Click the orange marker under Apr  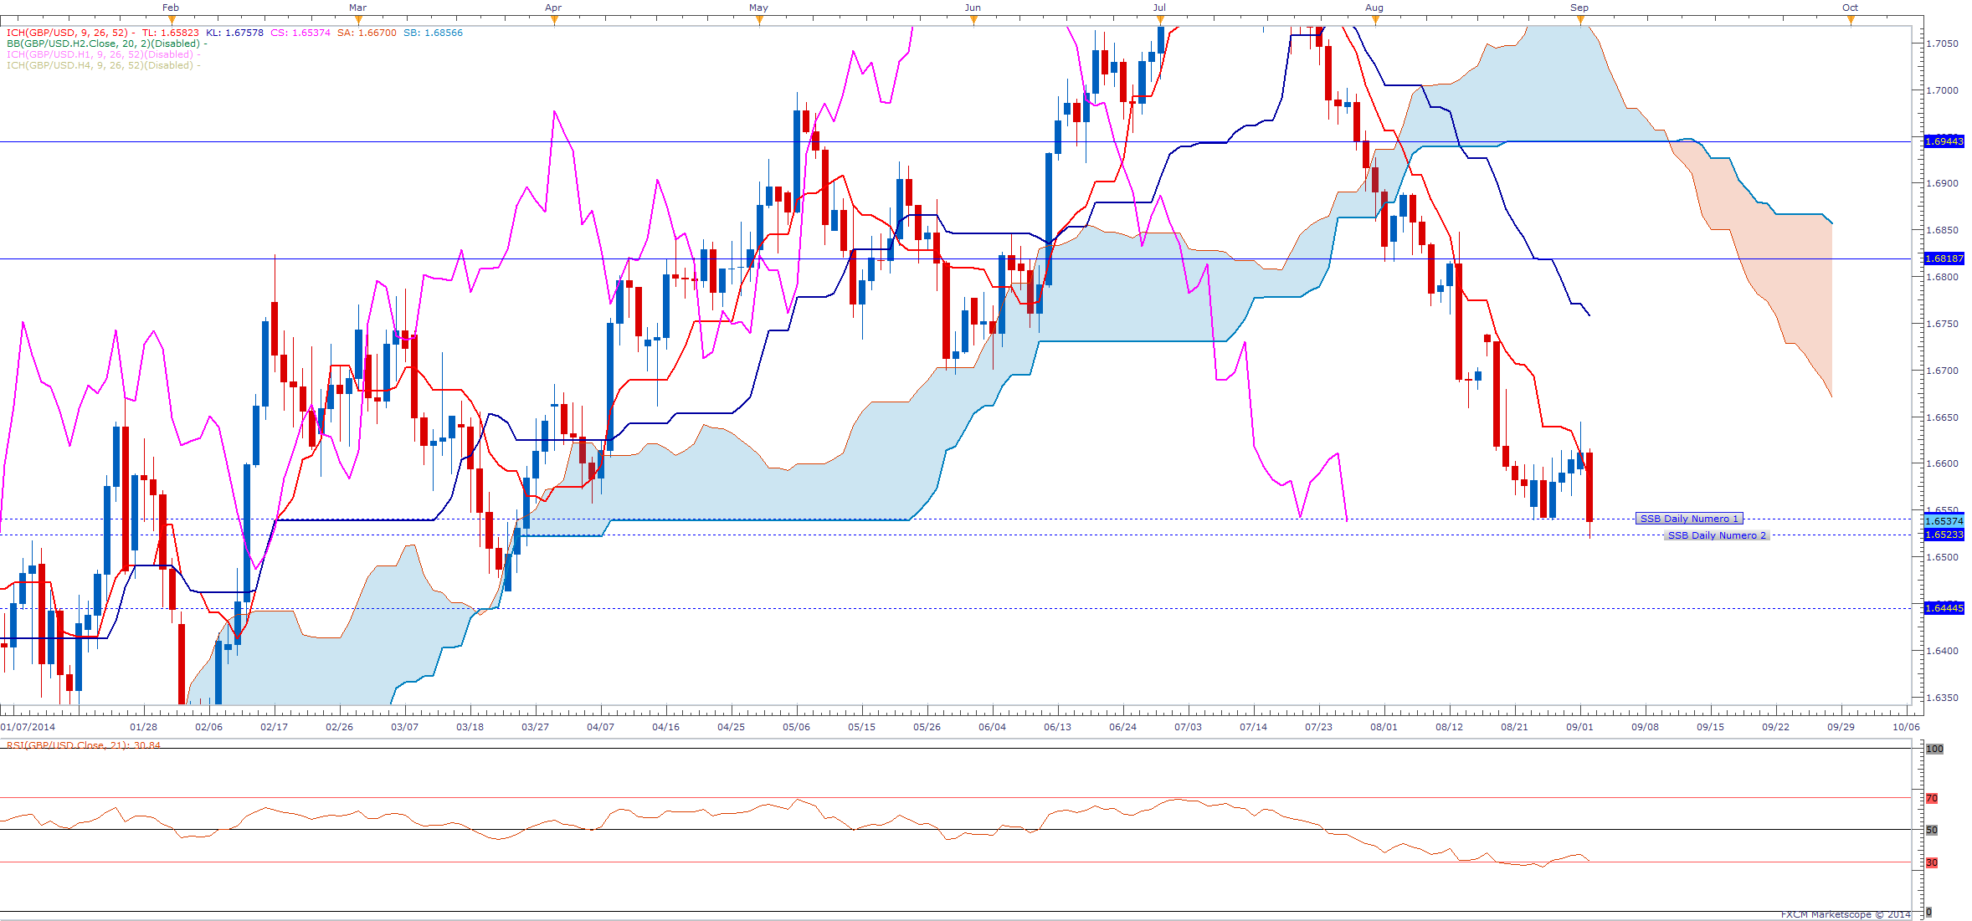pos(554,20)
